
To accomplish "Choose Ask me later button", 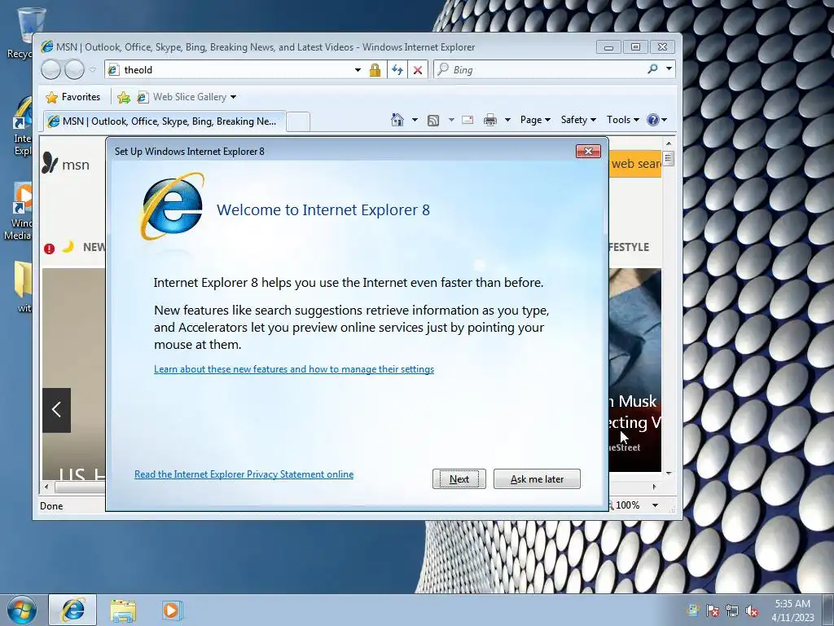I will tap(537, 479).
